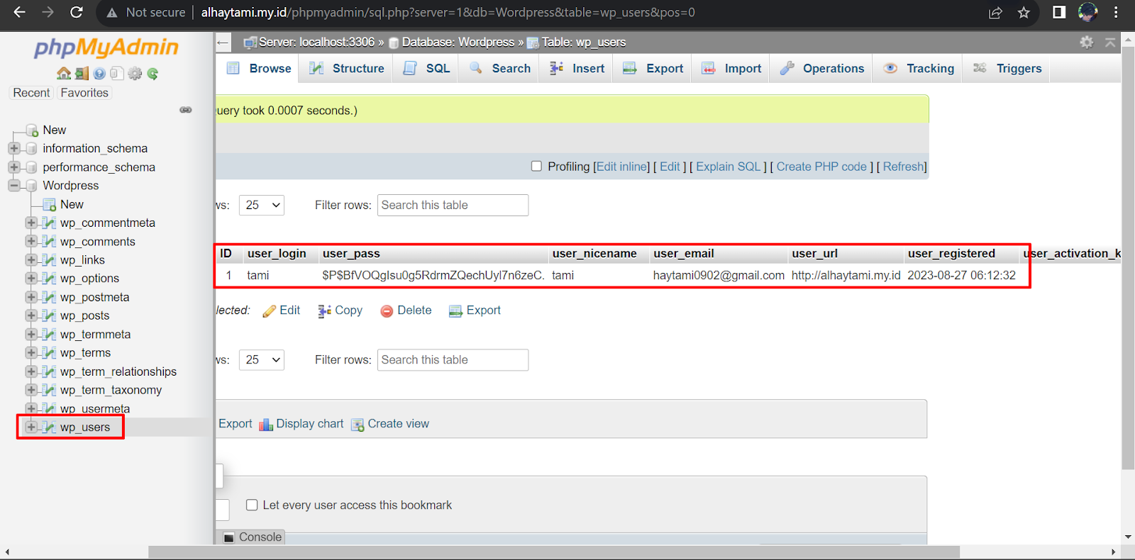Select wp_usermeta table in the tree
Image resolution: width=1135 pixels, height=560 pixels.
(x=95, y=409)
